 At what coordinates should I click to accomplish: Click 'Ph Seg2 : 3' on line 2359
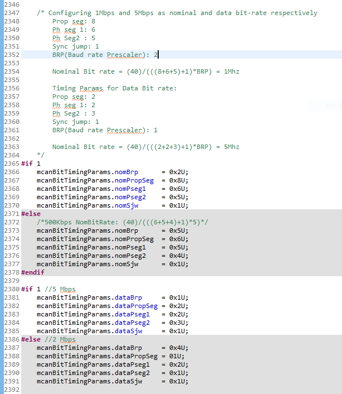click(74, 114)
